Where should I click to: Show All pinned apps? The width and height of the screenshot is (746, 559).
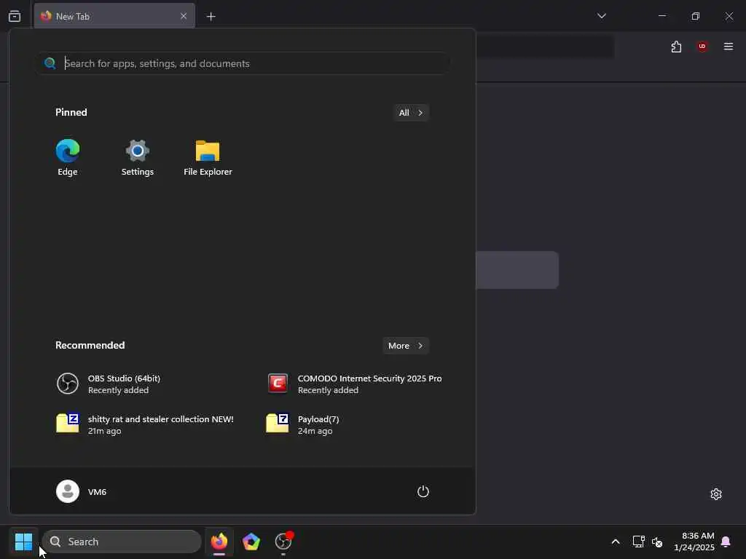411,113
